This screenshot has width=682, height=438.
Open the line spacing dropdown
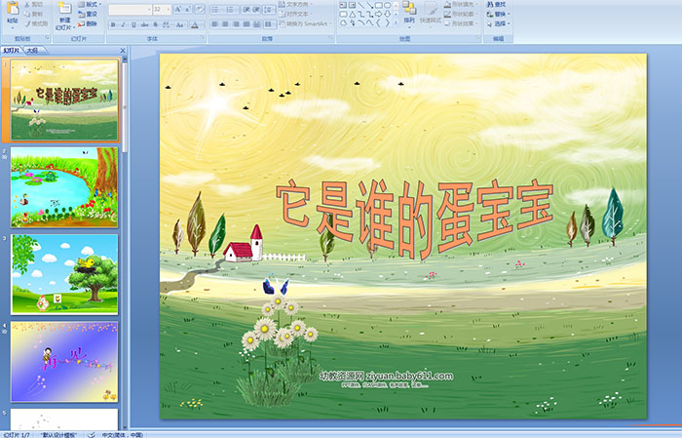click(270, 9)
